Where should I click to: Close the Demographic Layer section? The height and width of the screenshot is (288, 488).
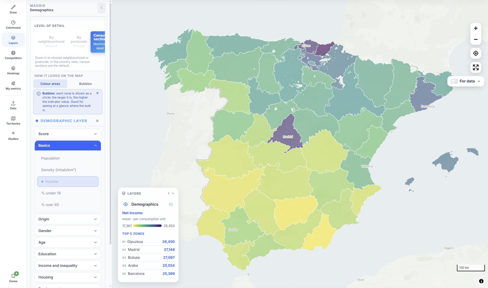(x=97, y=121)
